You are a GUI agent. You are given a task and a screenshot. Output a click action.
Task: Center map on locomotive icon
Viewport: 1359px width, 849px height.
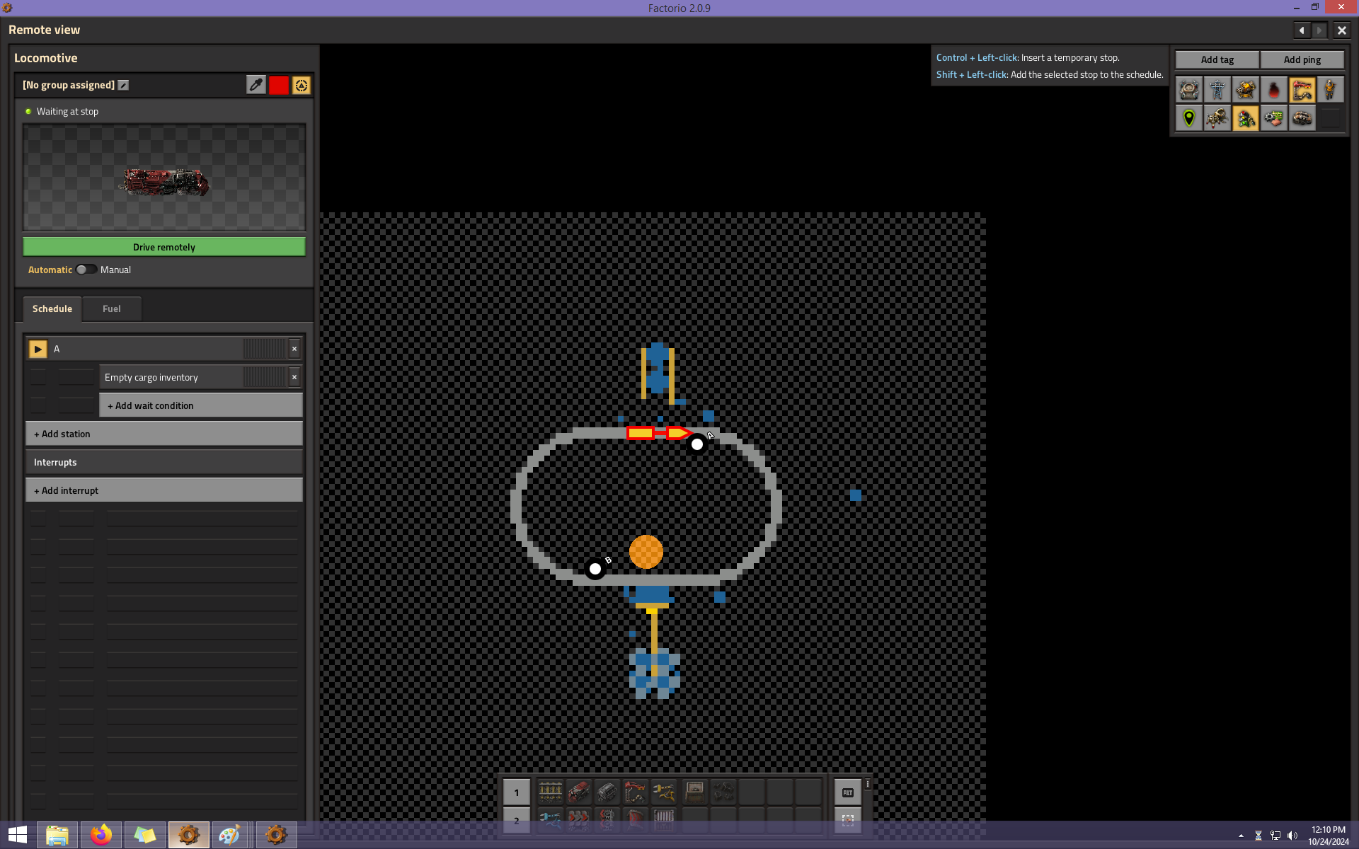[x=302, y=85]
